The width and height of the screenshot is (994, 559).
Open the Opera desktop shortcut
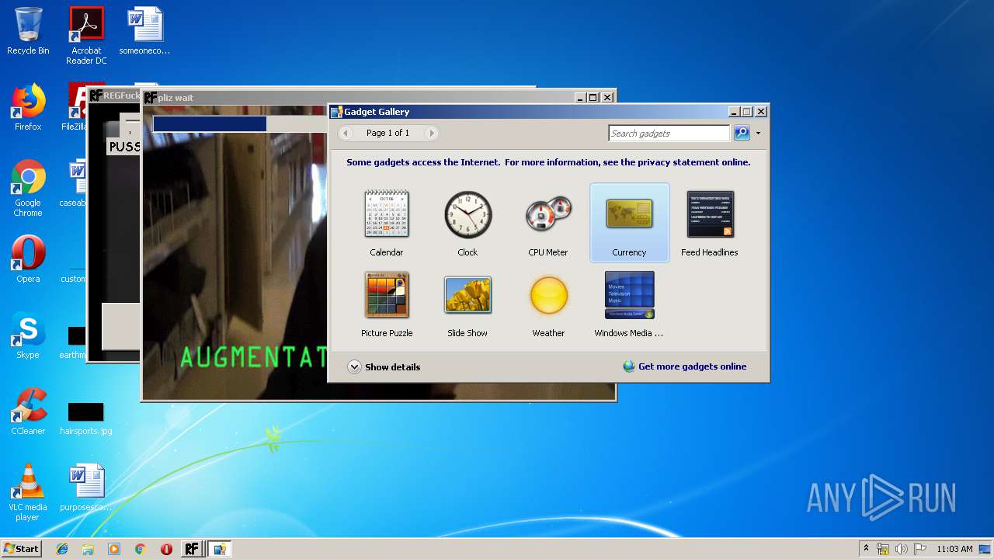pyautogui.click(x=28, y=259)
